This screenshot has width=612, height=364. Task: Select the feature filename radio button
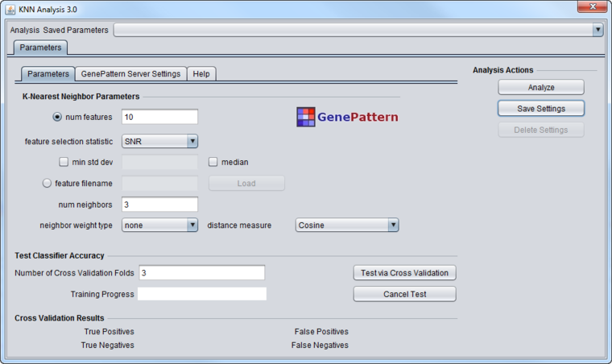[x=47, y=183]
